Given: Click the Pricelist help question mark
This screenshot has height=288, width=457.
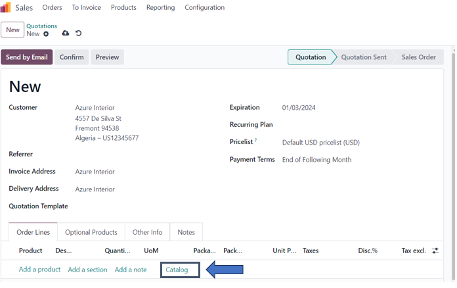Looking at the screenshot, I should (x=255, y=141).
